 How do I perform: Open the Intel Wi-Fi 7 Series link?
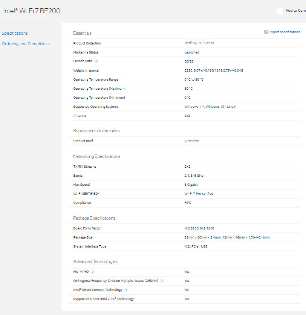tap(199, 43)
